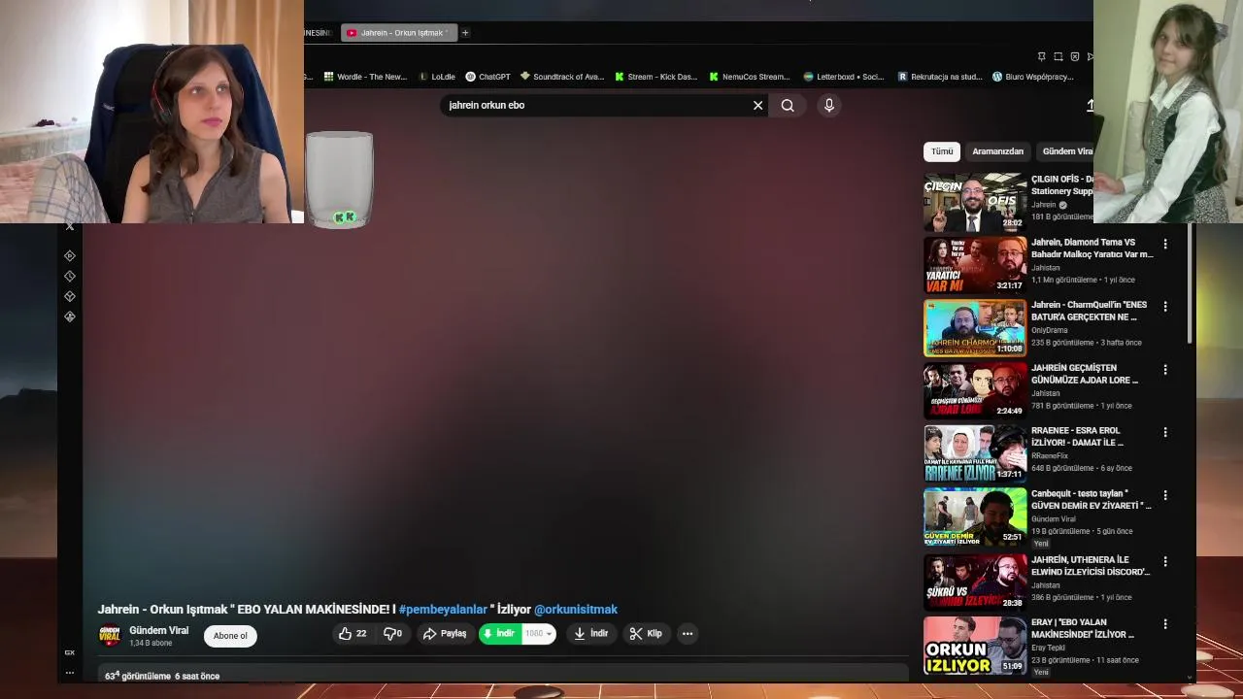Open options menu for Canbequit video
Viewport: 1243px width, 699px height.
(x=1165, y=495)
